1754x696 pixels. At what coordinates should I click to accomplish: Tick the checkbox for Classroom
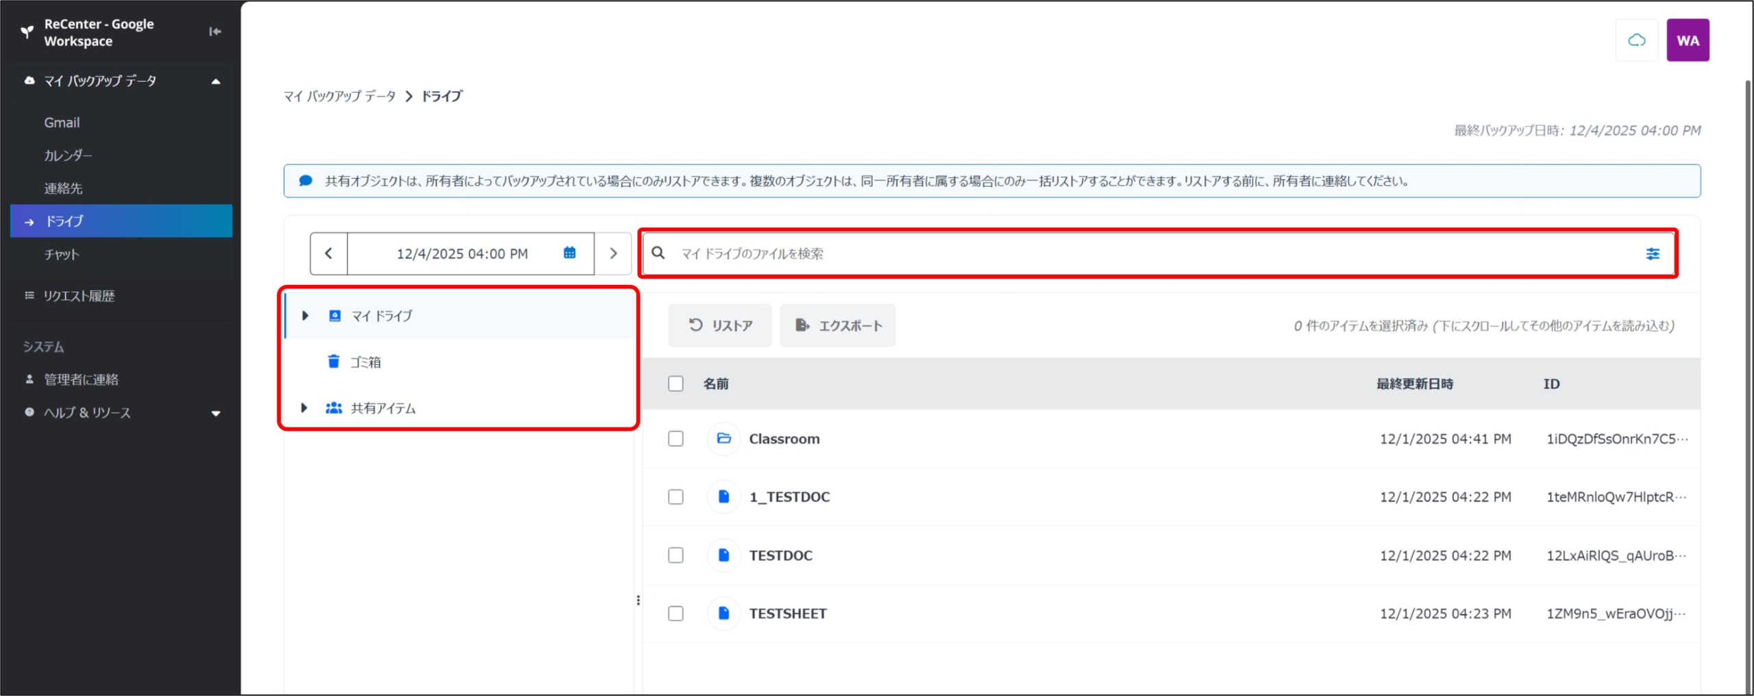(x=676, y=438)
